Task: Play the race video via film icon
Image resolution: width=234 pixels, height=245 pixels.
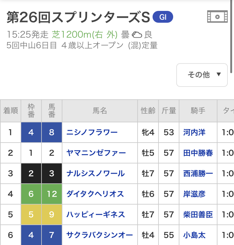Action: click(217, 17)
